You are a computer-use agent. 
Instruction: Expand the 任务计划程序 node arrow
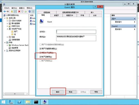(x=8, y=21)
